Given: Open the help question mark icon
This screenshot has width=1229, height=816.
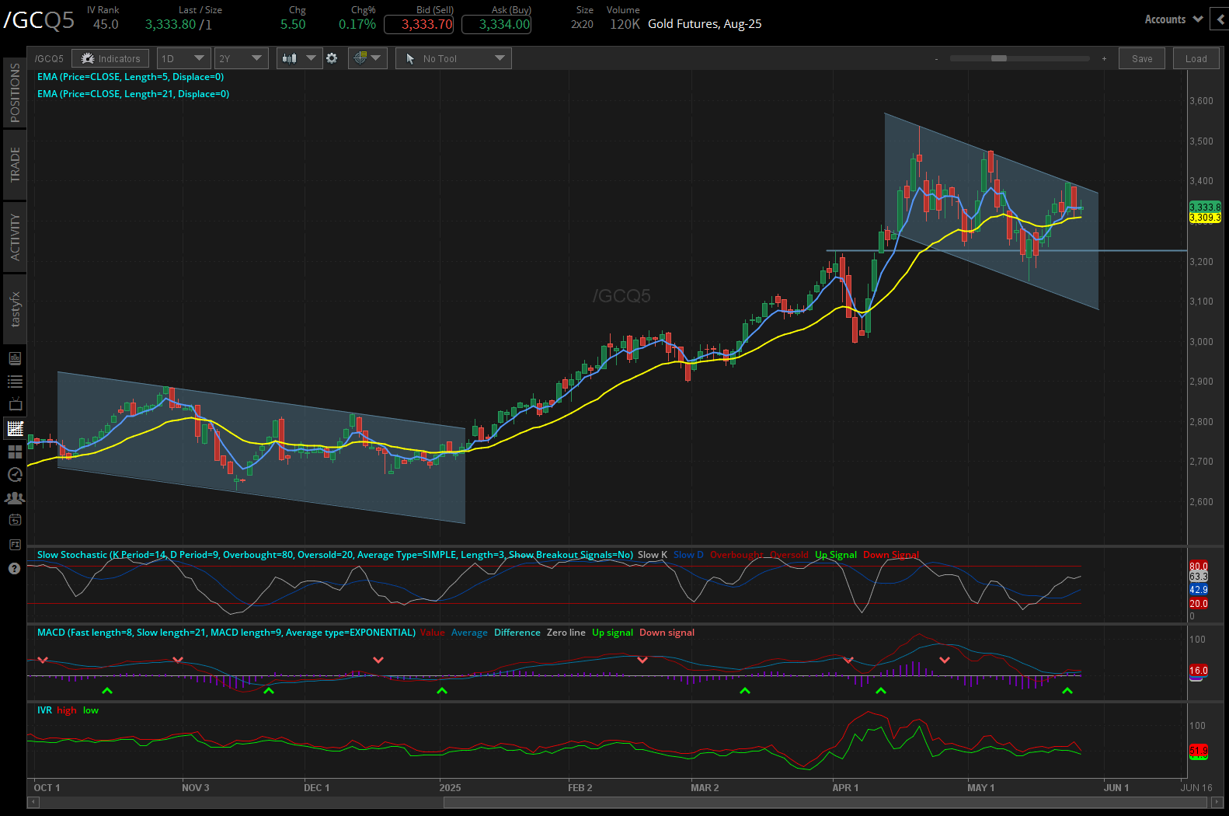Looking at the screenshot, I should 14,568.
